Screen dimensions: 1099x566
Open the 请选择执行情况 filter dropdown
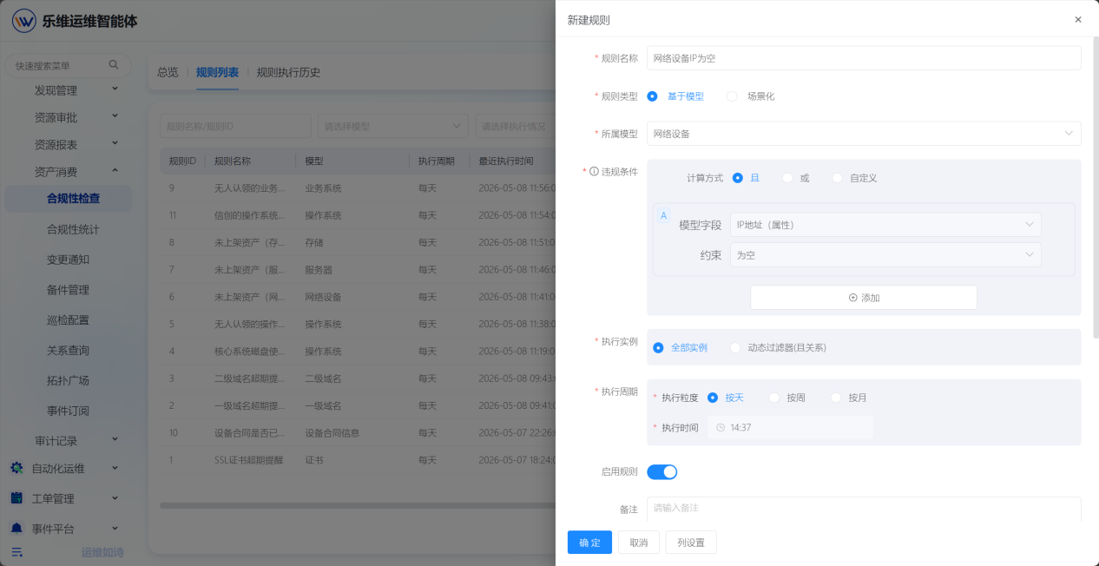coord(516,127)
